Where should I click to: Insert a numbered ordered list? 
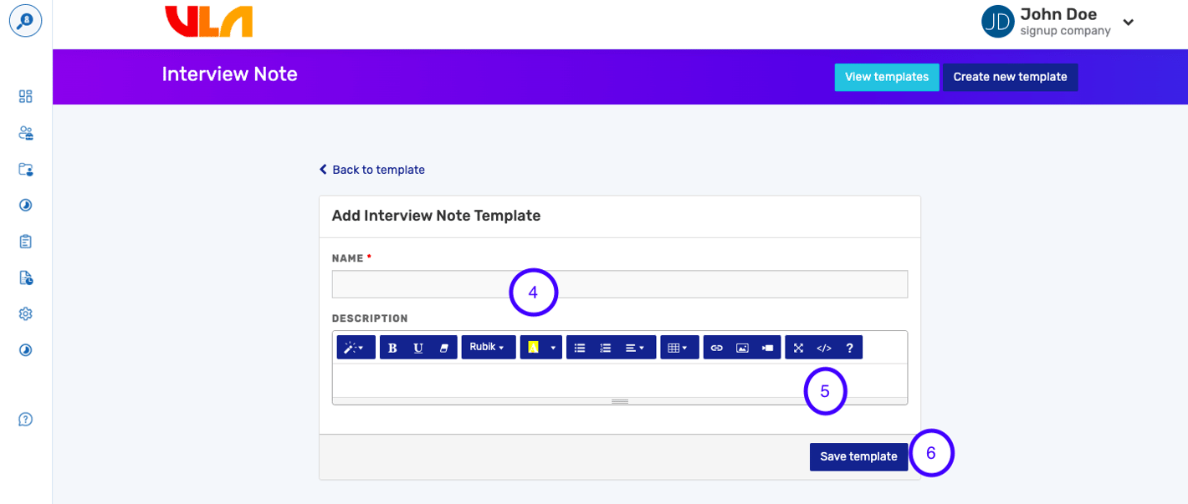coord(606,348)
